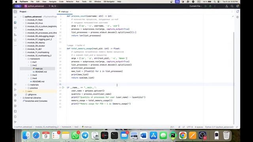This screenshot has height=142, width=253.
Task: Collapse the module_12_multitasking_2 folder
Action: point(23,56)
